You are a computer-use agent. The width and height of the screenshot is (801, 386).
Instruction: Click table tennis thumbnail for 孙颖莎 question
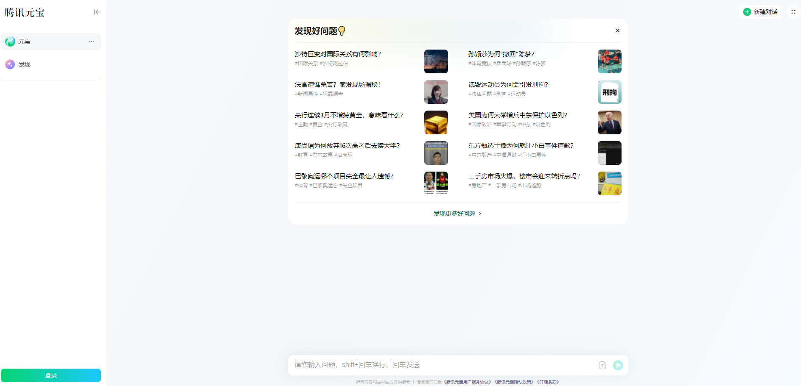pos(610,61)
